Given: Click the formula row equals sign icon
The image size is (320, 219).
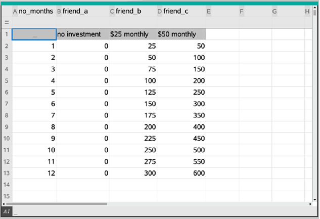Looking at the screenshot, I should pyautogui.click(x=7, y=22).
